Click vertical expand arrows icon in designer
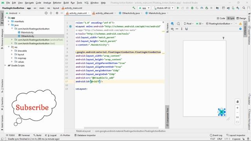 tap(182, 29)
